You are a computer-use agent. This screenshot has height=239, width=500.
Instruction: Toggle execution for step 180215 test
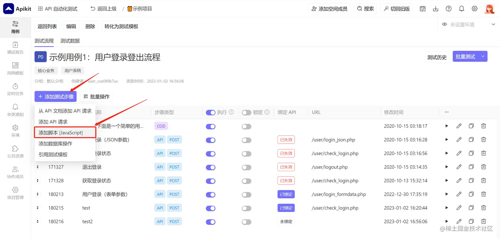click(211, 208)
